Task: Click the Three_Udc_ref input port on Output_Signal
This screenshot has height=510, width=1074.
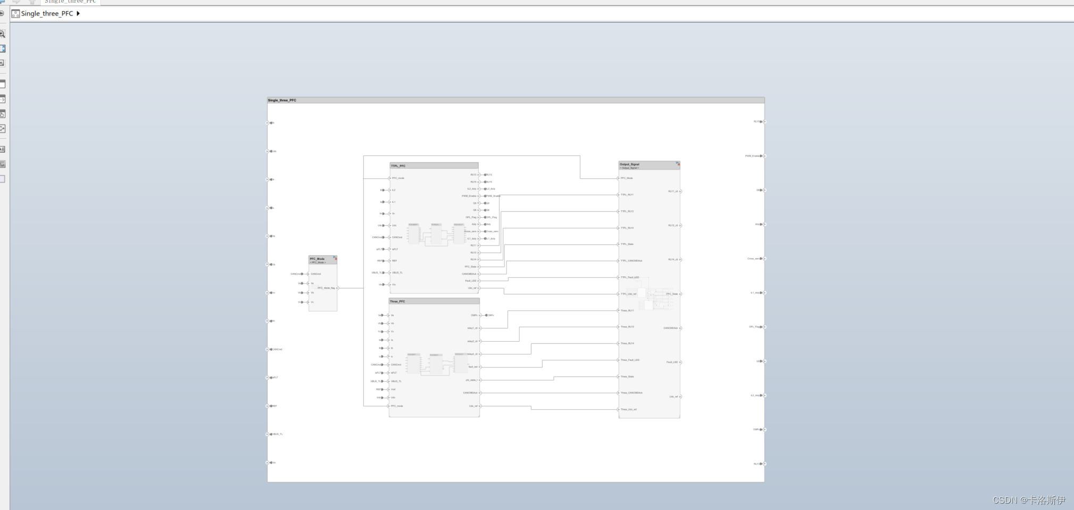Action: (619, 409)
